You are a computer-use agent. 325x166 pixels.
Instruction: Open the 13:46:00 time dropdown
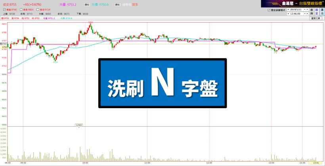[x=305, y=14]
